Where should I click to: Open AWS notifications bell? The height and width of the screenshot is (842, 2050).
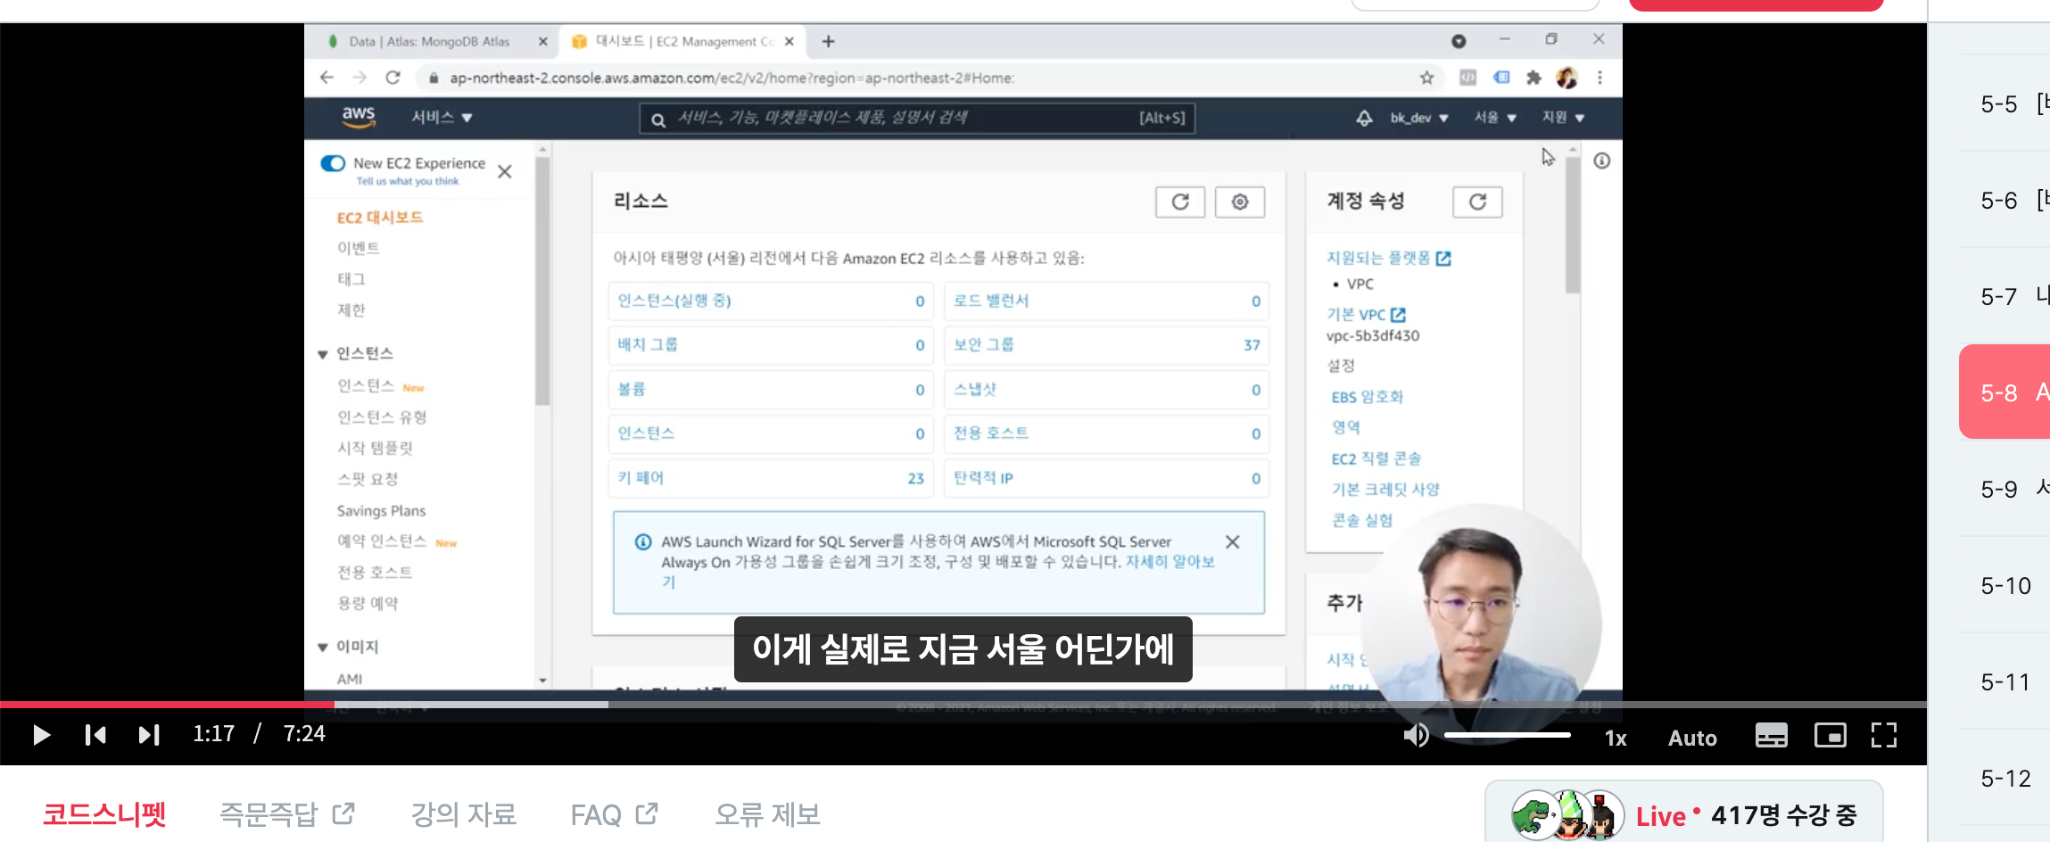pos(1364,118)
